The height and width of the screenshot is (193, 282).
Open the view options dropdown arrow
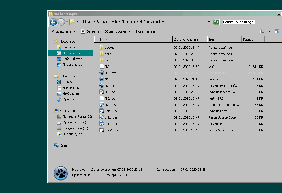pyautogui.click(x=269, y=31)
